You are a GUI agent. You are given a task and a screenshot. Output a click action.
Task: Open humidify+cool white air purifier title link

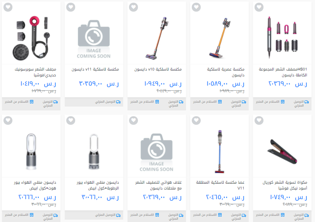coord(98,185)
